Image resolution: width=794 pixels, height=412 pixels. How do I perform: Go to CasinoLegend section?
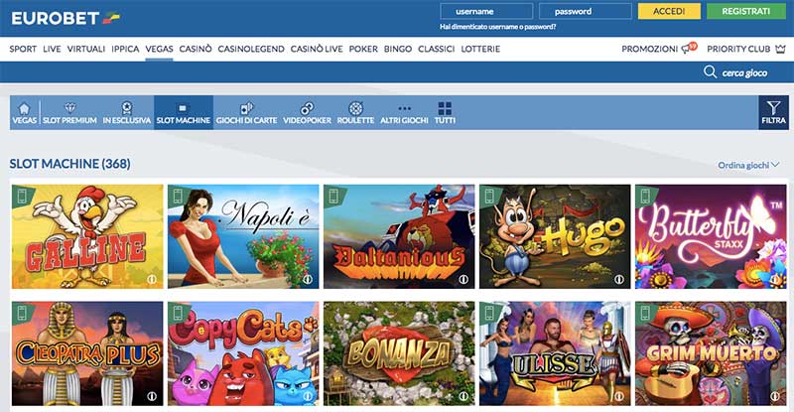[251, 49]
